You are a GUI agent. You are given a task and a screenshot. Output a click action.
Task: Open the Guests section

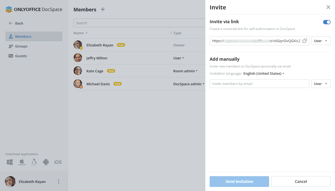[21, 56]
